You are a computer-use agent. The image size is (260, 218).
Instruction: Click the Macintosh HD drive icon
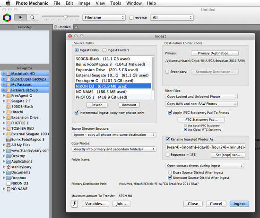(9, 74)
